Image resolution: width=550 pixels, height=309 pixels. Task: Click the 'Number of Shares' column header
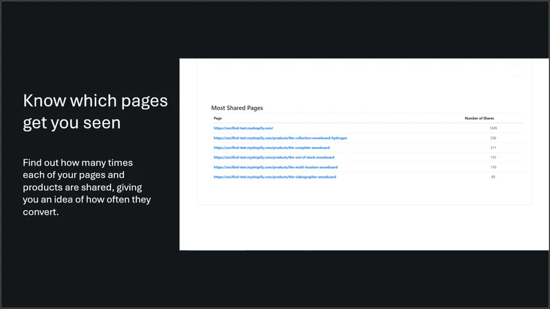pos(479,118)
